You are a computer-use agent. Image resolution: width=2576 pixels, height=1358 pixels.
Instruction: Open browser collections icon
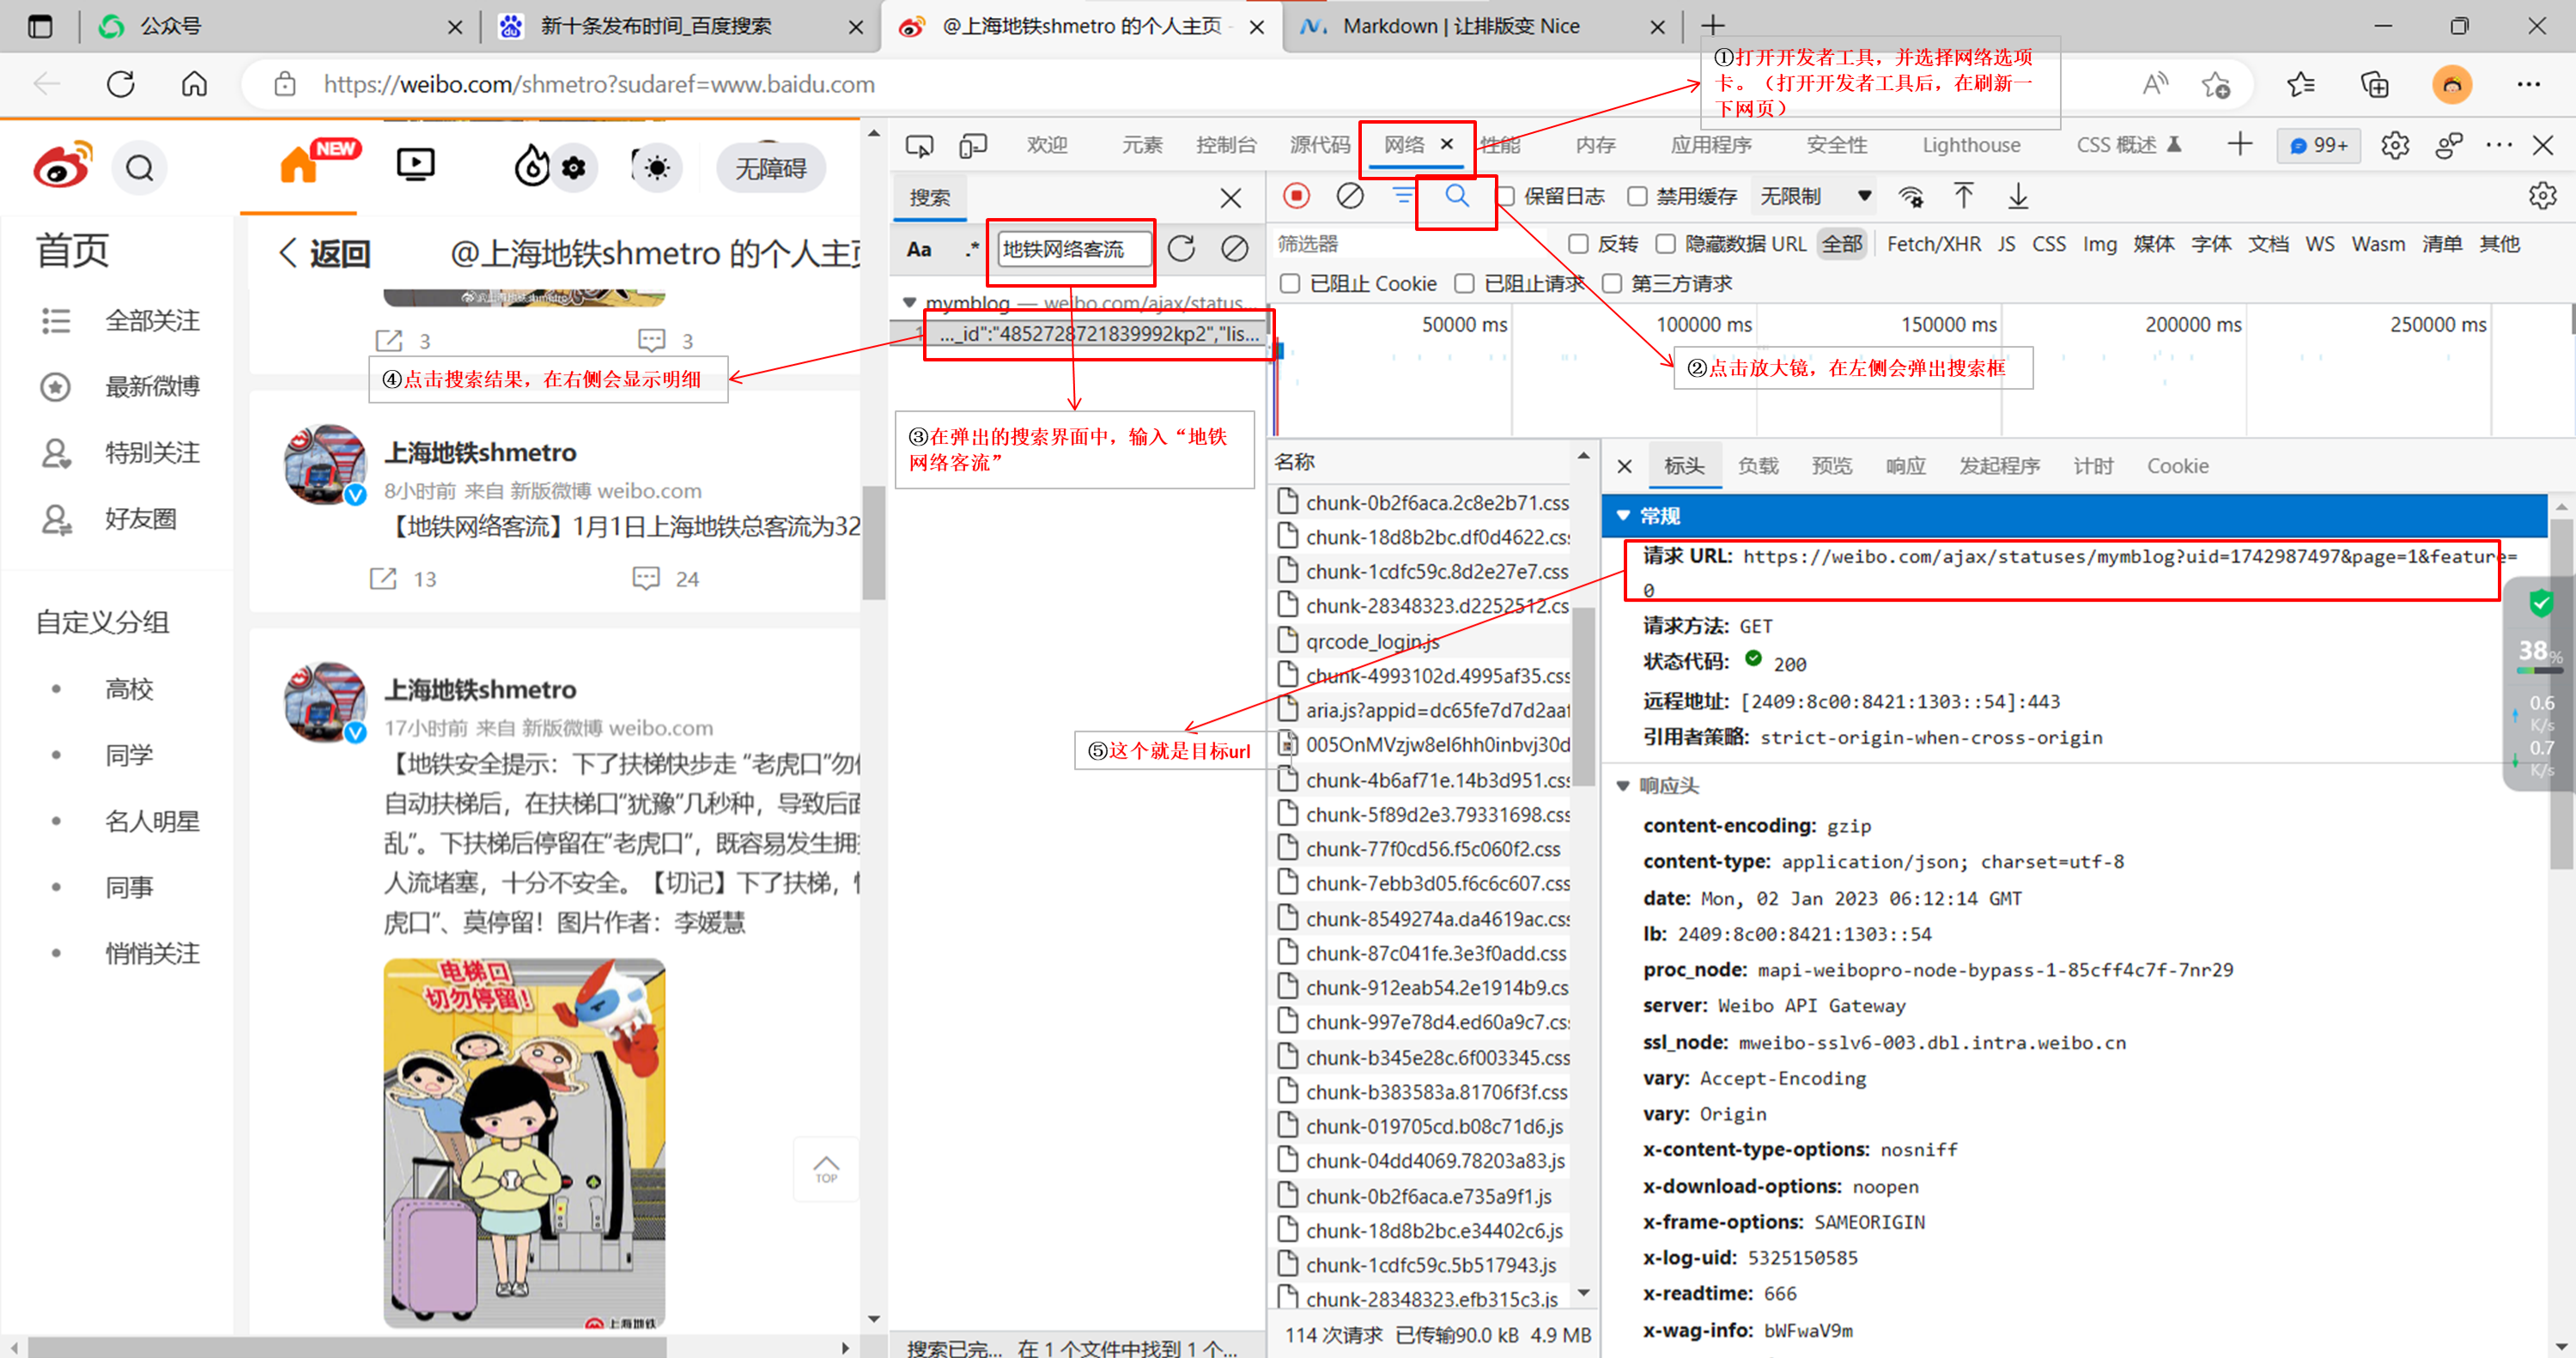[x=2374, y=84]
